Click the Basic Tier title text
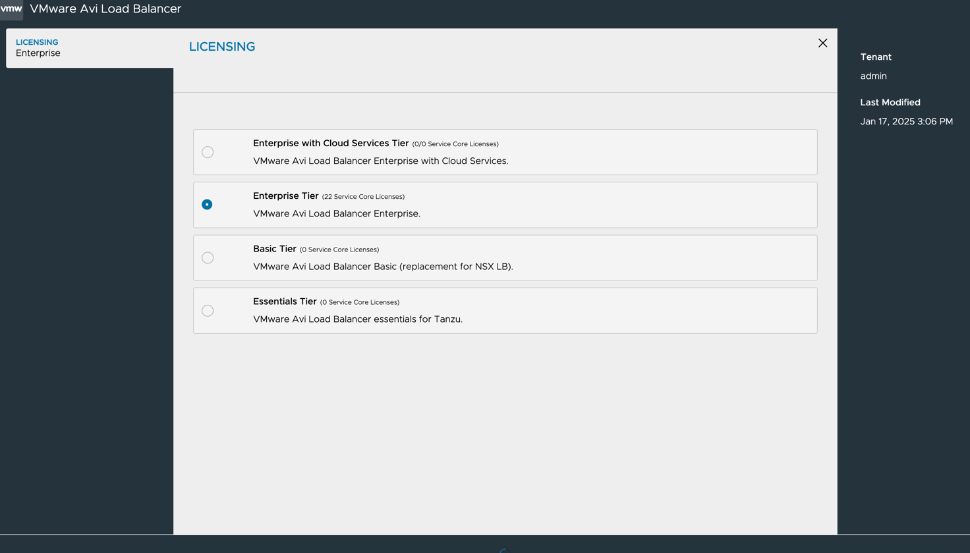The image size is (970, 553). [x=274, y=249]
